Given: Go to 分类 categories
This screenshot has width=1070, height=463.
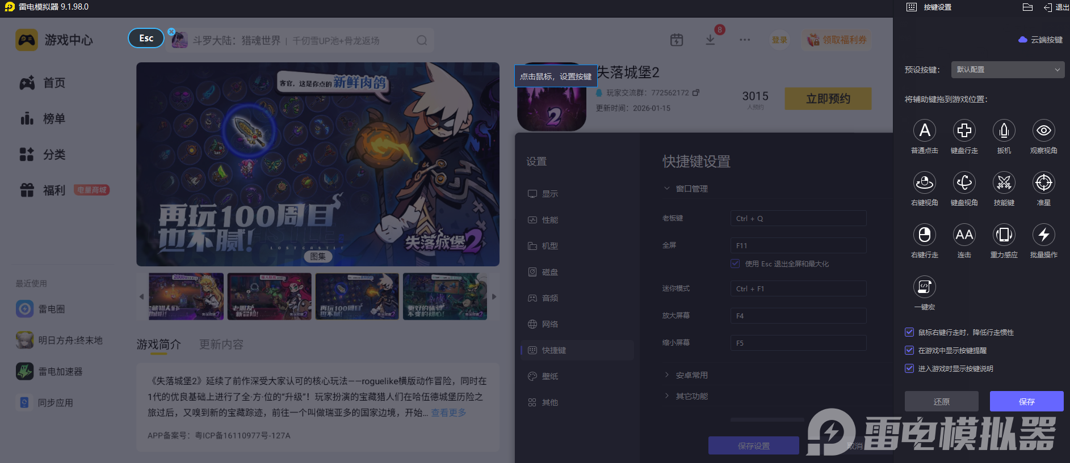Looking at the screenshot, I should pos(43,154).
